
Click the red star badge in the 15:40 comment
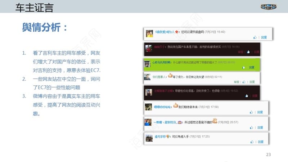(177, 32)
